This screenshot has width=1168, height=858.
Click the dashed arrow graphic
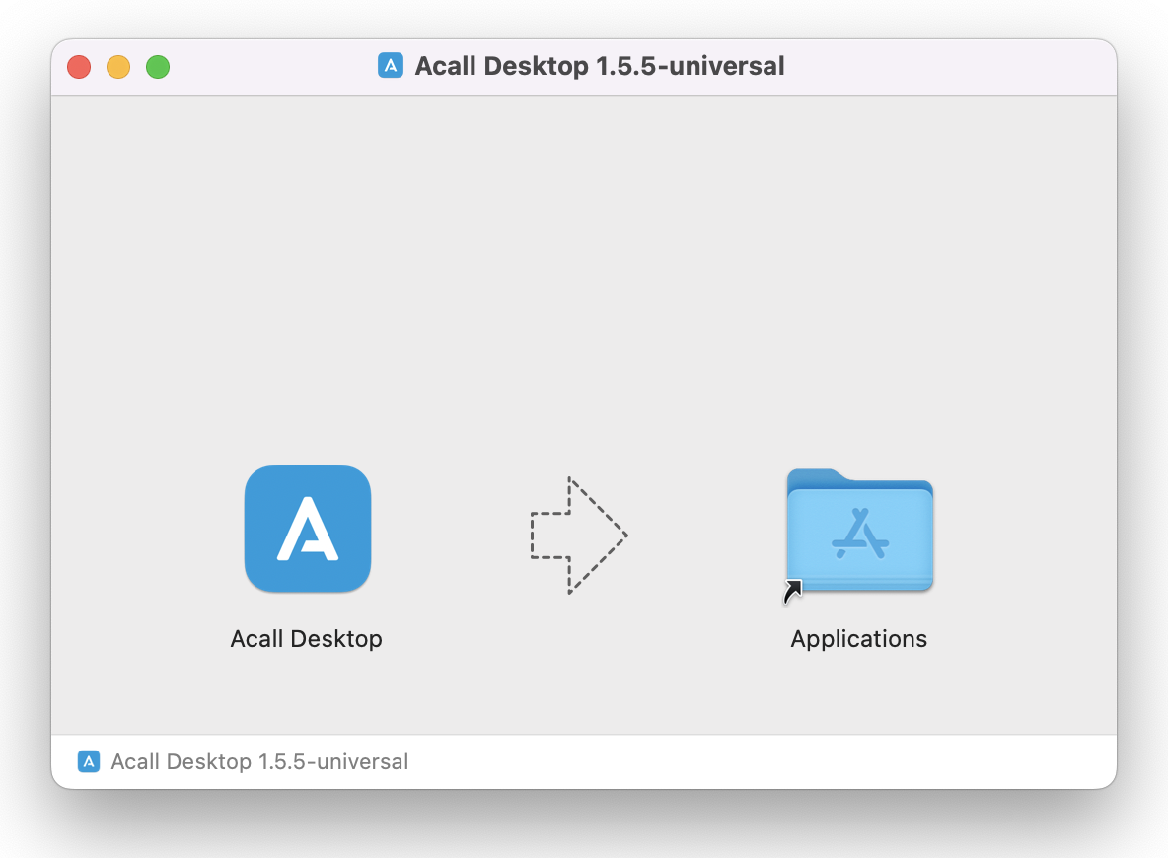(577, 536)
